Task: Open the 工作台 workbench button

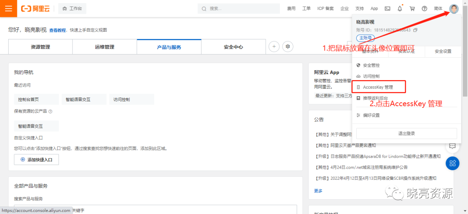Action: 72,9
